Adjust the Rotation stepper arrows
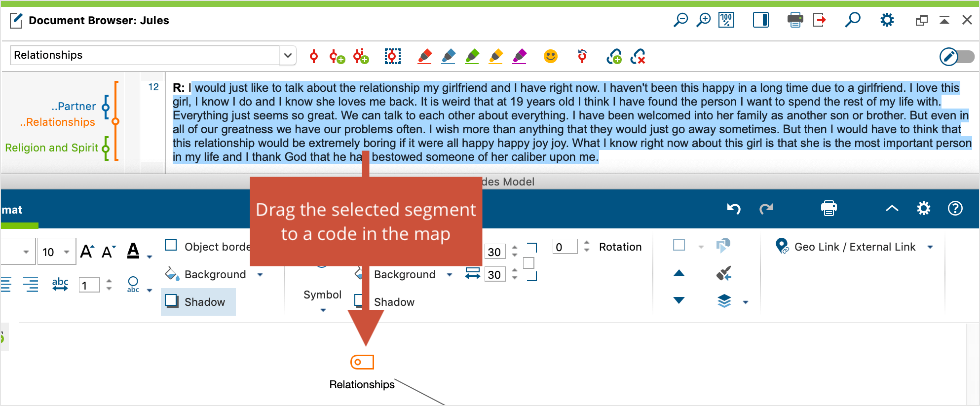The height and width of the screenshot is (406, 980). (587, 247)
